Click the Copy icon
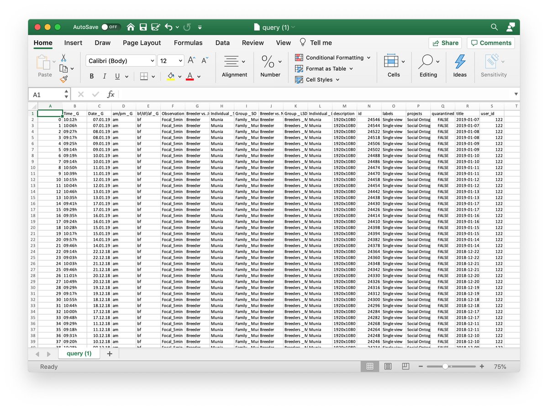 tap(63, 68)
